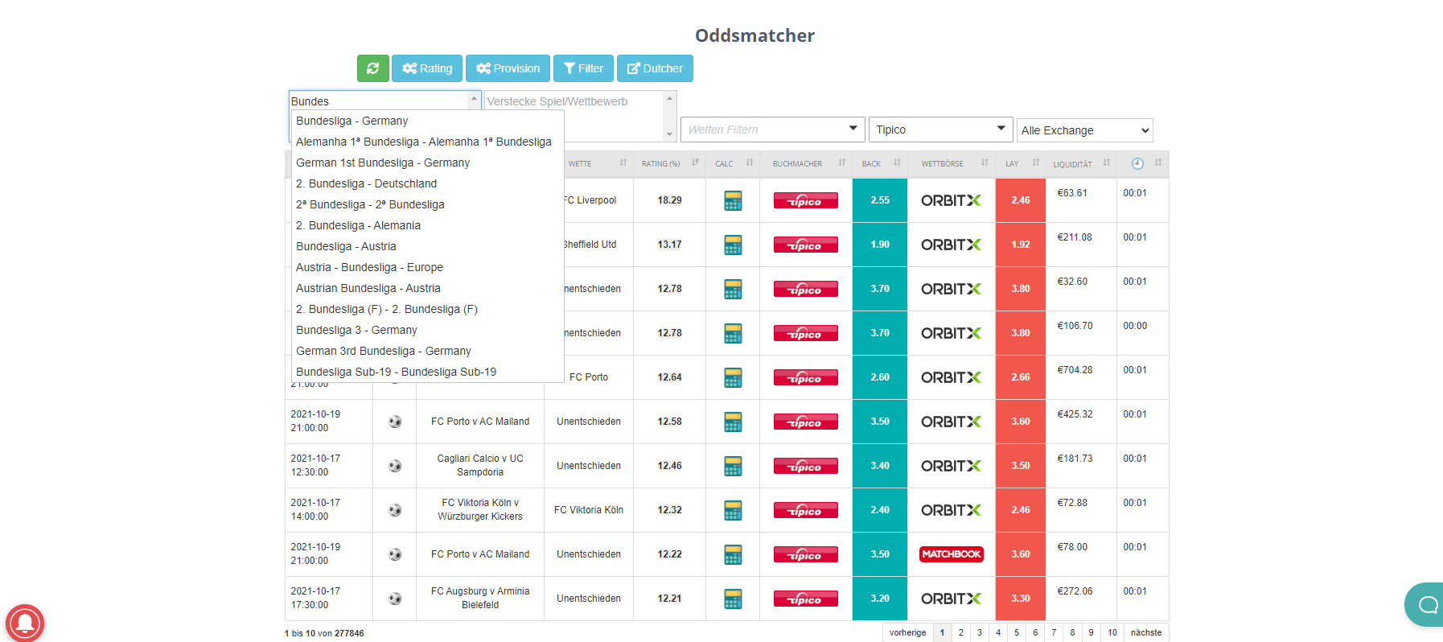Open the Wetten Filtern dropdown
This screenshot has height=642, width=1443.
(x=773, y=130)
